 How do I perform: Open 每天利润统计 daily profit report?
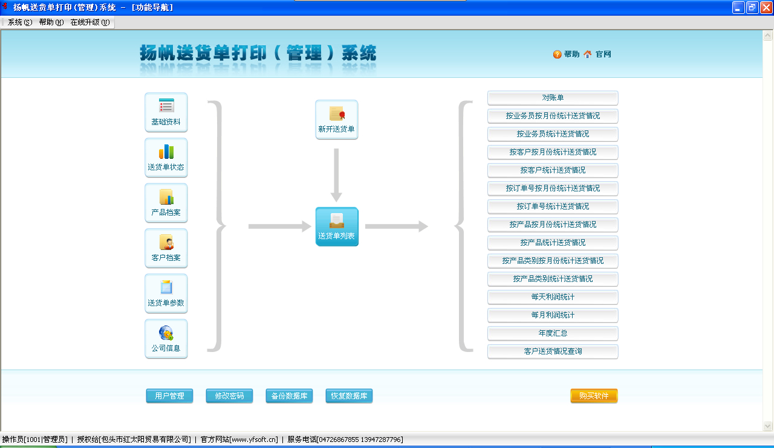tap(553, 297)
